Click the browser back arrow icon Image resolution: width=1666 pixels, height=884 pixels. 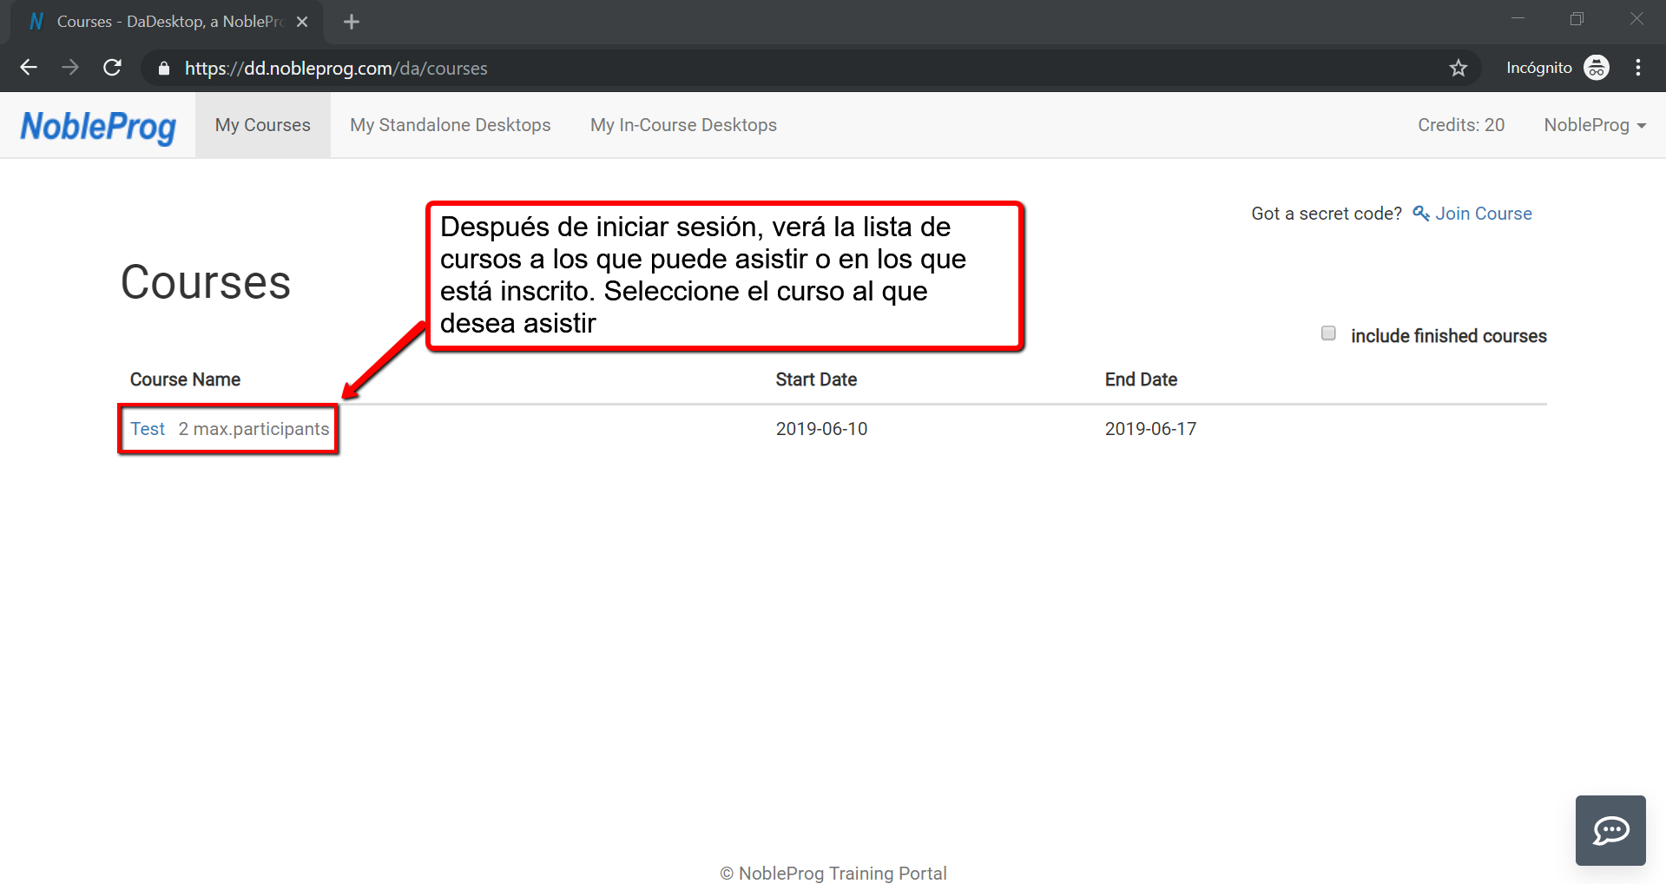(29, 68)
